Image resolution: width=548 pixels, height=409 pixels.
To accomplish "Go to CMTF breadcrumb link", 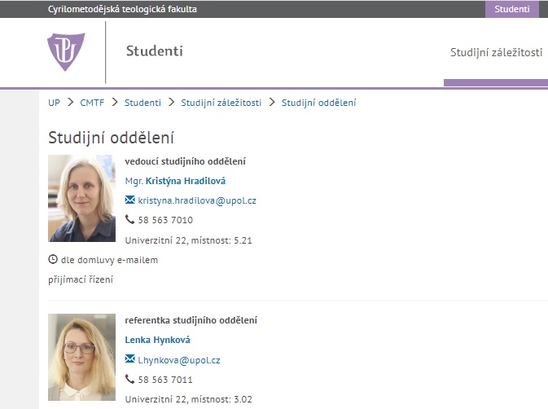I will [x=92, y=103].
